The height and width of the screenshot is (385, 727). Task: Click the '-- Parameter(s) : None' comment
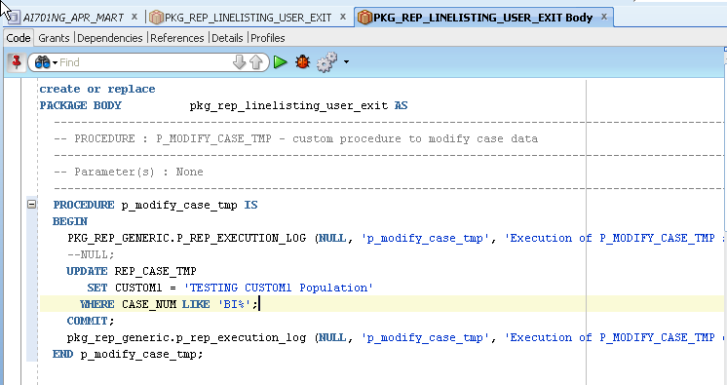[129, 173]
